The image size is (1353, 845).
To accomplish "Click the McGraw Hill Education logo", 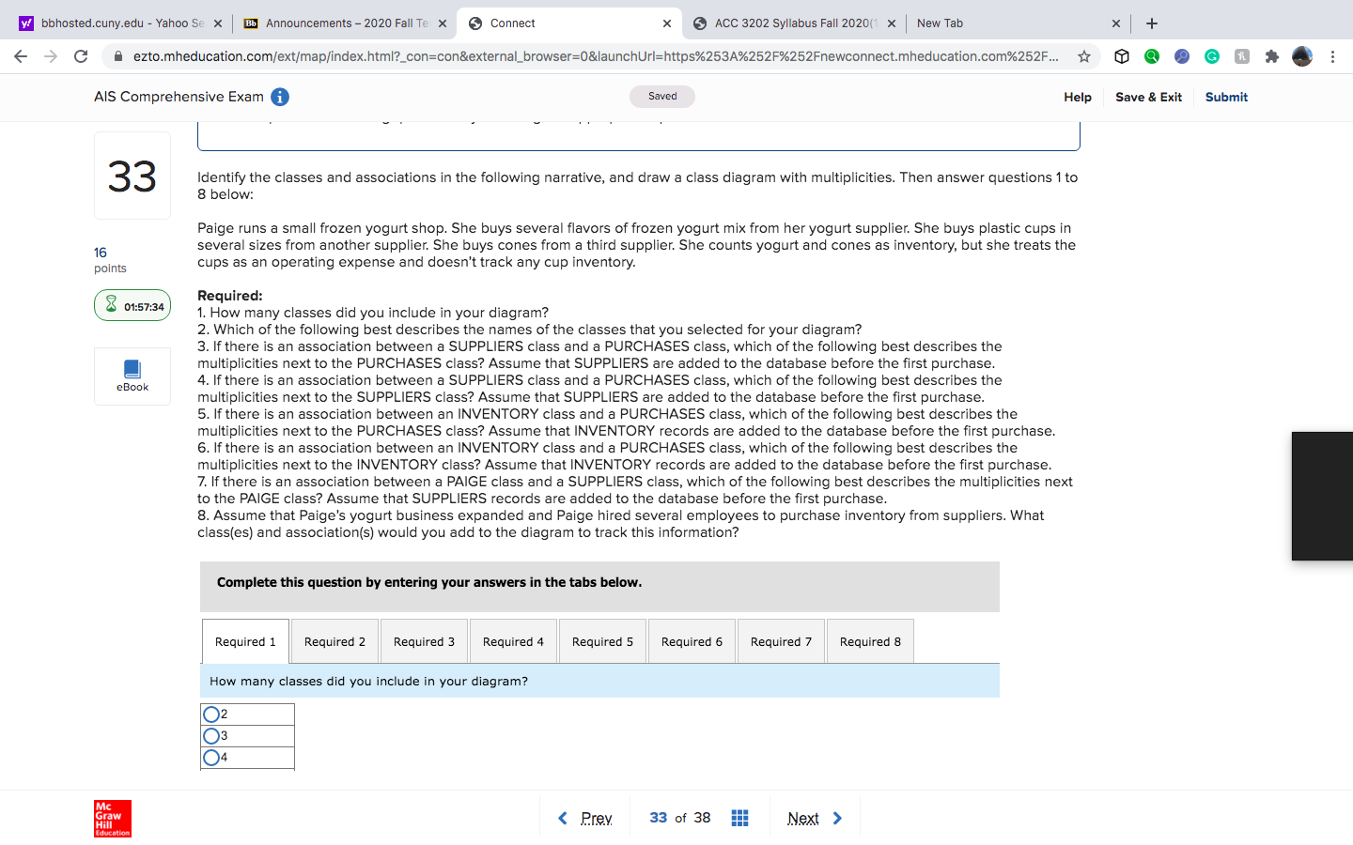I will [112, 818].
